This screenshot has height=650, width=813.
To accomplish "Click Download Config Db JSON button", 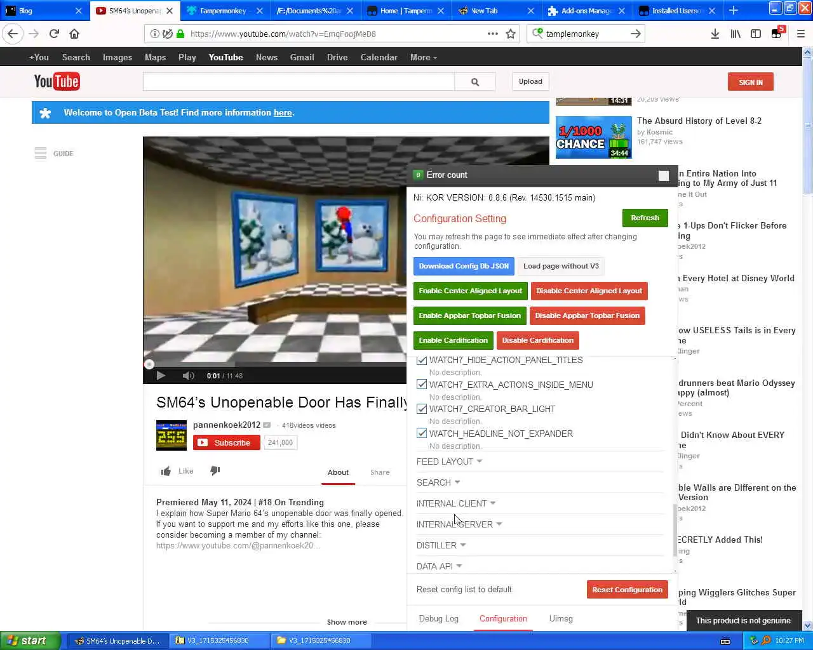I will click(x=464, y=266).
